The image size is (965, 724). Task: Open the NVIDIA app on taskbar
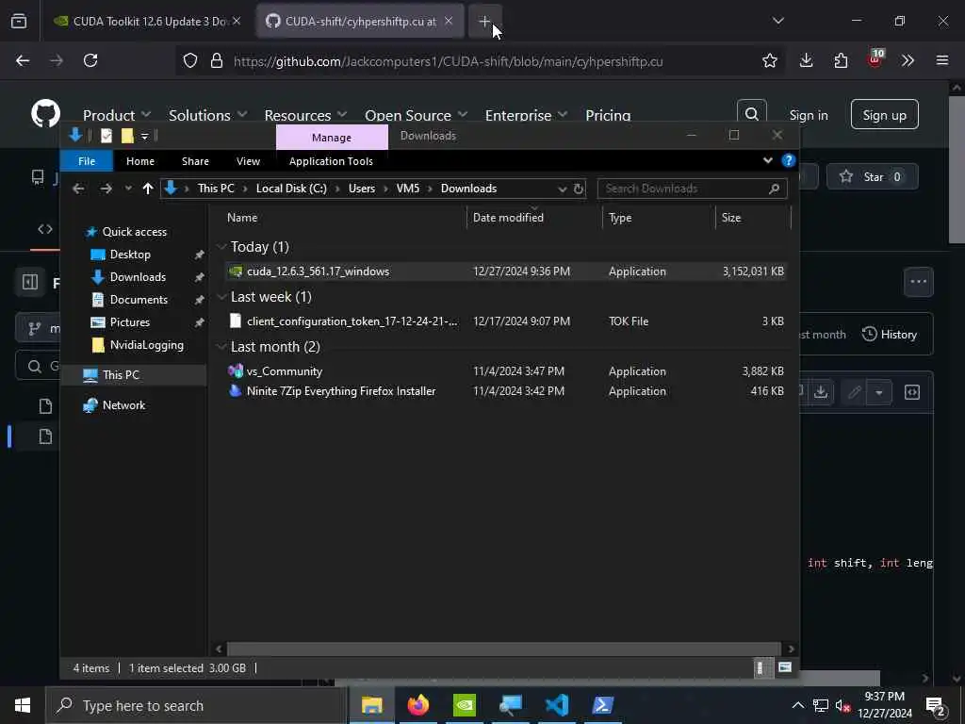(x=464, y=705)
